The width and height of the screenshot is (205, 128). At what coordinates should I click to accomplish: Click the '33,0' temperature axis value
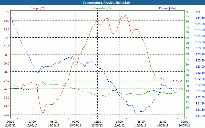click(7, 29)
